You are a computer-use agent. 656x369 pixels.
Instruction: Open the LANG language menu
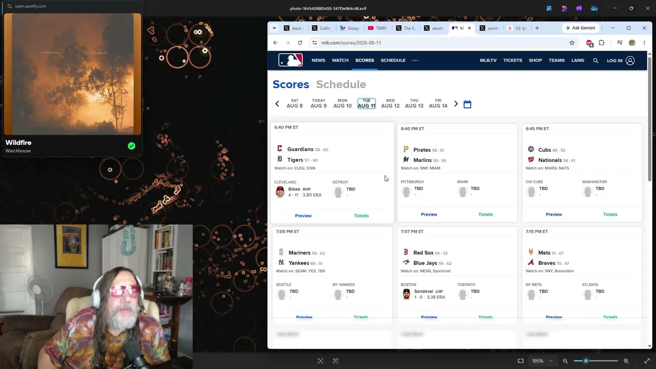tap(578, 60)
